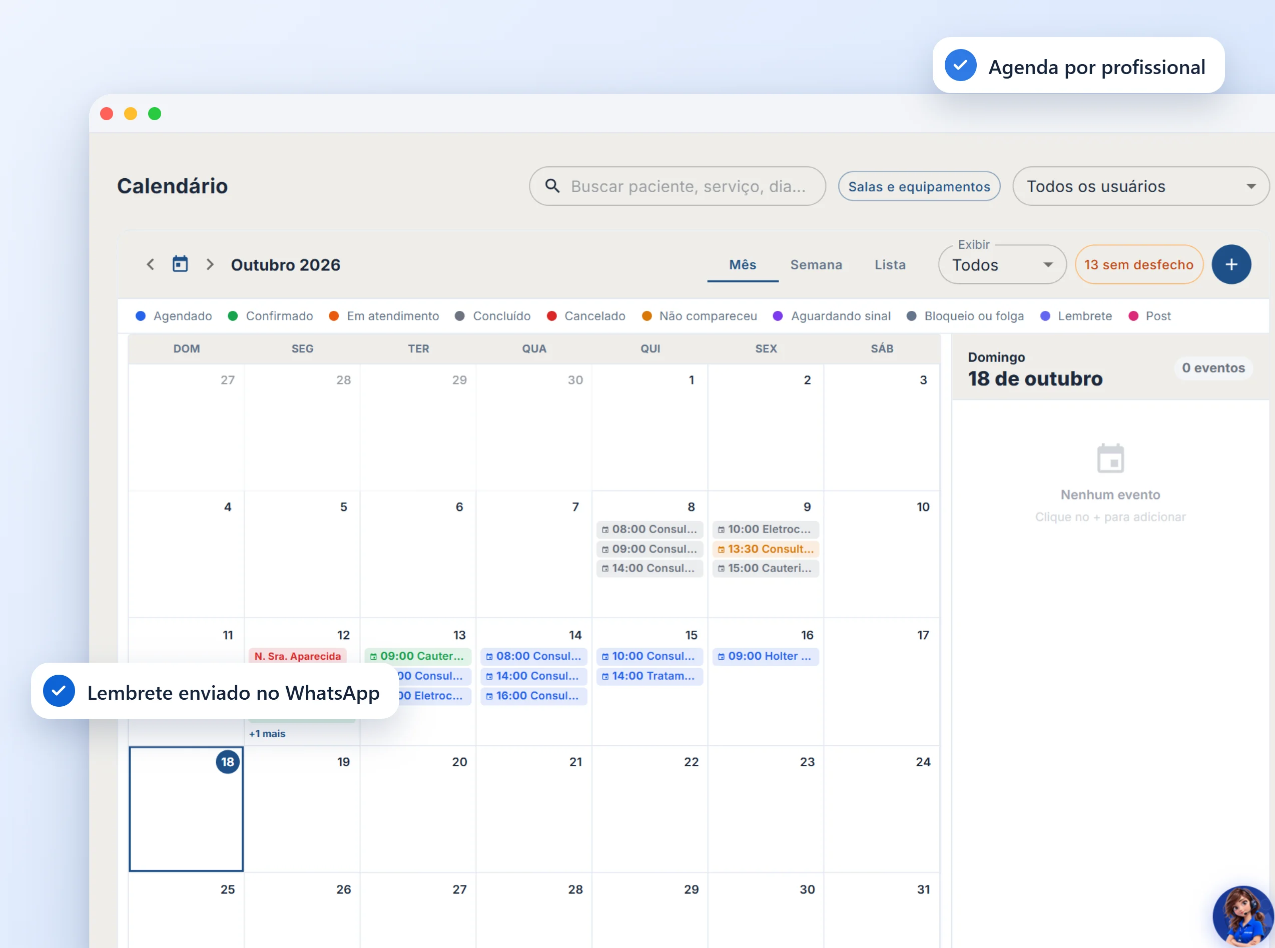Viewport: 1275px width, 948px height.
Task: Click the 0 eventos badge
Action: point(1213,368)
